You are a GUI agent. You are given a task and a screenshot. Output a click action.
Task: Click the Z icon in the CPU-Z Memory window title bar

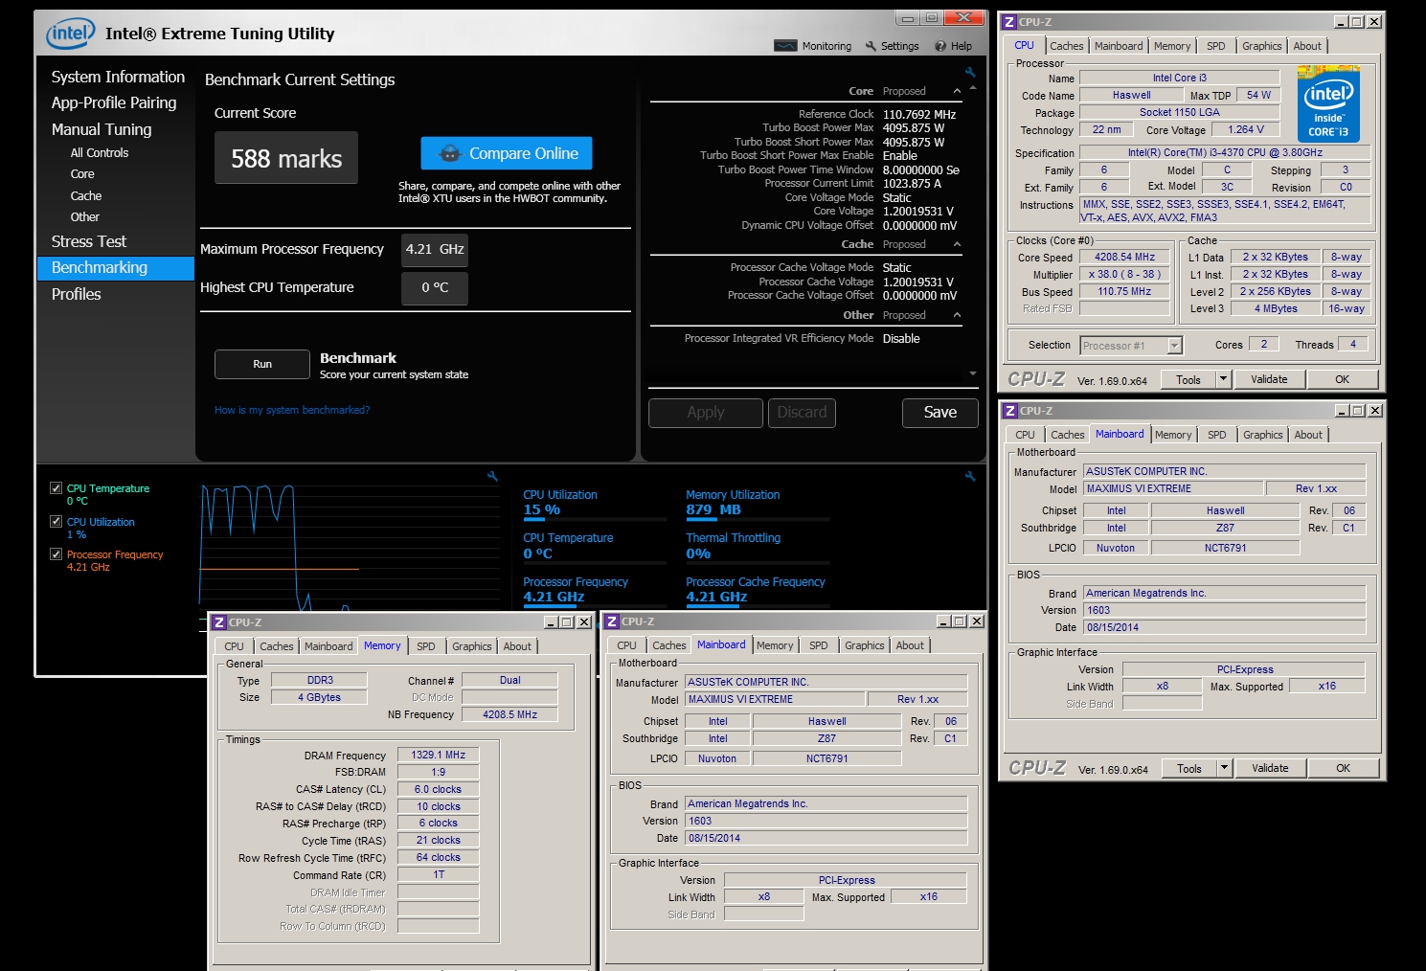coord(219,622)
